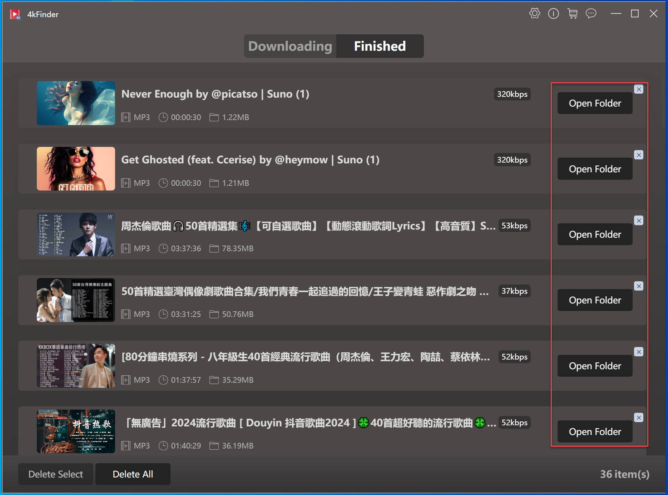Dismiss the 01:40:29 track using its X
668x495 pixels.
638,418
